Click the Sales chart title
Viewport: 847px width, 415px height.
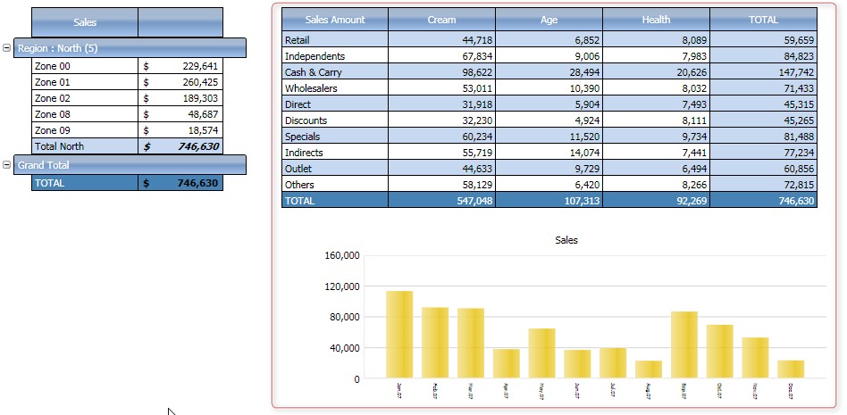pyautogui.click(x=566, y=240)
